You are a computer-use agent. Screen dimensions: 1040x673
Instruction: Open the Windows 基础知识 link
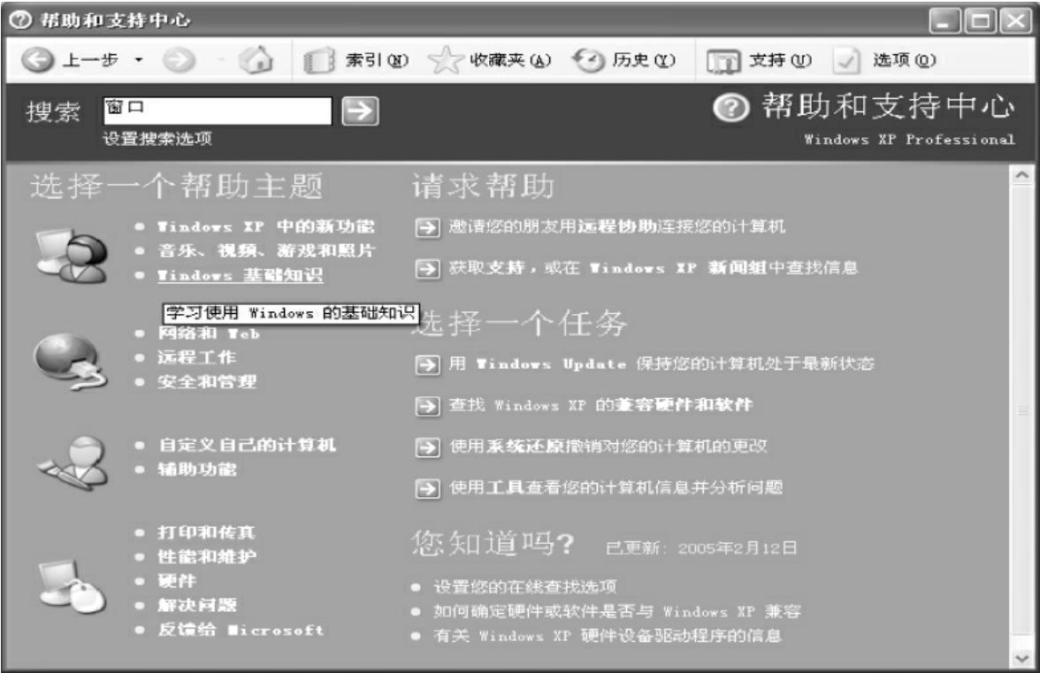coord(241,275)
